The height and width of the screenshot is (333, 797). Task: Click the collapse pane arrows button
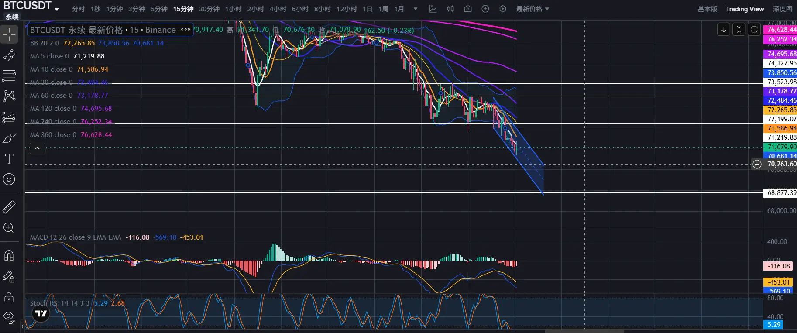pos(739,30)
